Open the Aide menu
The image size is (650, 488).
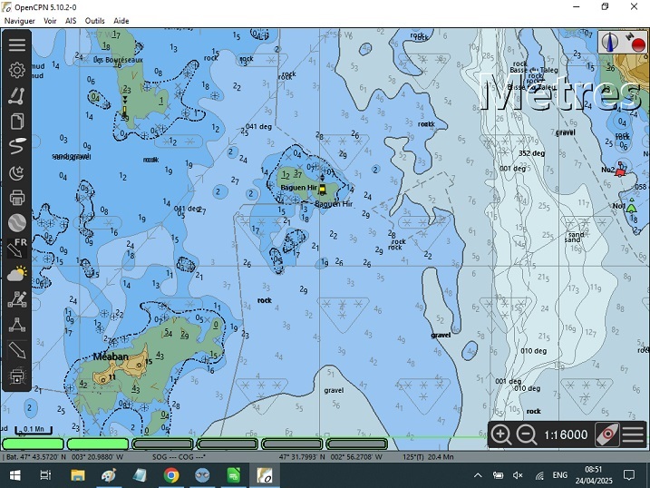pos(121,21)
